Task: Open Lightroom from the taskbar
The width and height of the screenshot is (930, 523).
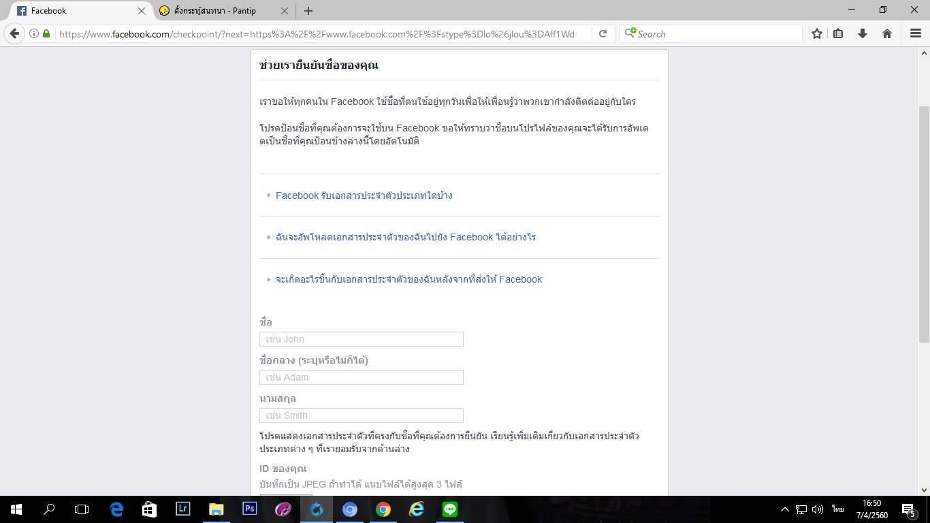Action: click(x=183, y=509)
